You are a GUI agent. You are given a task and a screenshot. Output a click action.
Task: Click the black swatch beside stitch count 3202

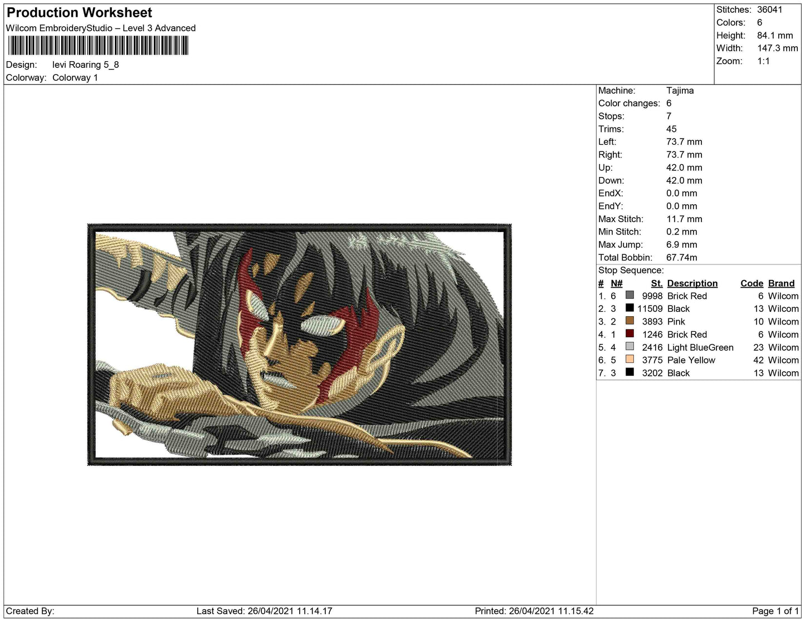630,372
